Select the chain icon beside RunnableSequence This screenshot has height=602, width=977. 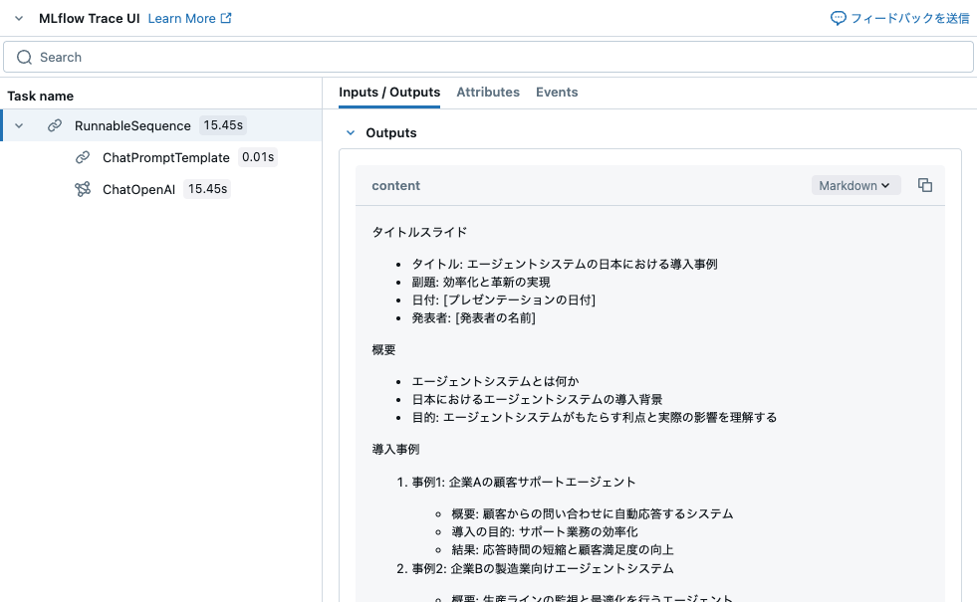(x=55, y=125)
